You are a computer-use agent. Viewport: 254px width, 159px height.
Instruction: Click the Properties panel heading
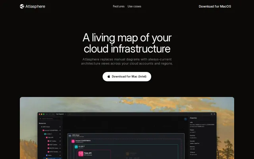[193, 118]
